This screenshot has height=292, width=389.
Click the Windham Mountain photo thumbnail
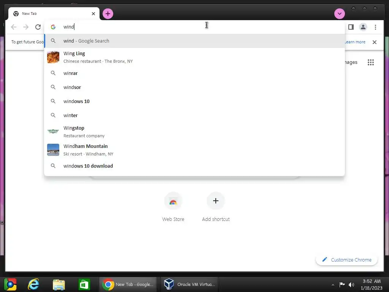pos(53,150)
